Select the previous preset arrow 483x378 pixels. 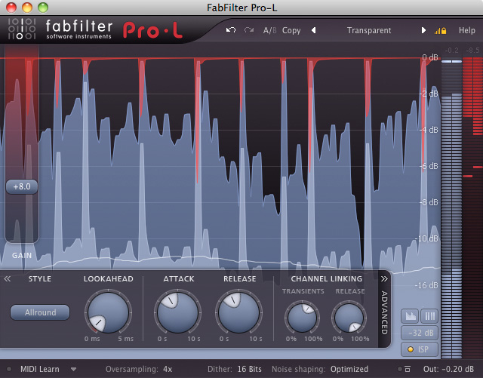[314, 31]
